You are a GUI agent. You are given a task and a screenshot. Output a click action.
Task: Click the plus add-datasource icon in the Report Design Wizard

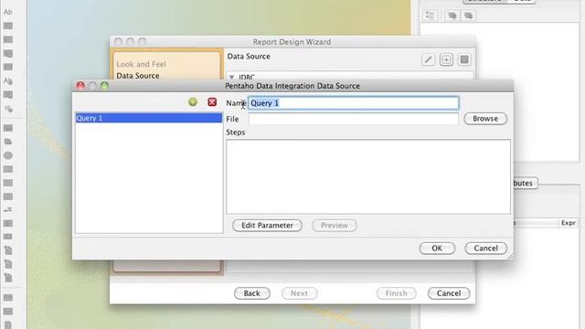click(446, 59)
